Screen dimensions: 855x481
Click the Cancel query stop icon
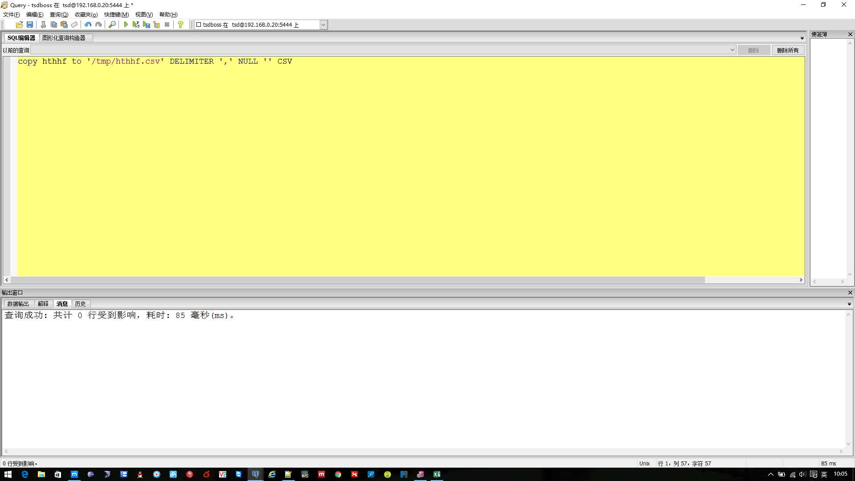(167, 25)
